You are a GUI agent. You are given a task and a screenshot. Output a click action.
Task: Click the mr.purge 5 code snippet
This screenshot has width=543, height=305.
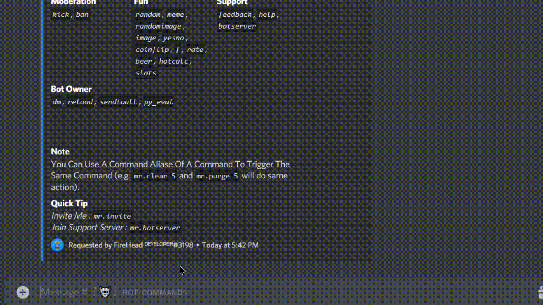pyautogui.click(x=217, y=176)
